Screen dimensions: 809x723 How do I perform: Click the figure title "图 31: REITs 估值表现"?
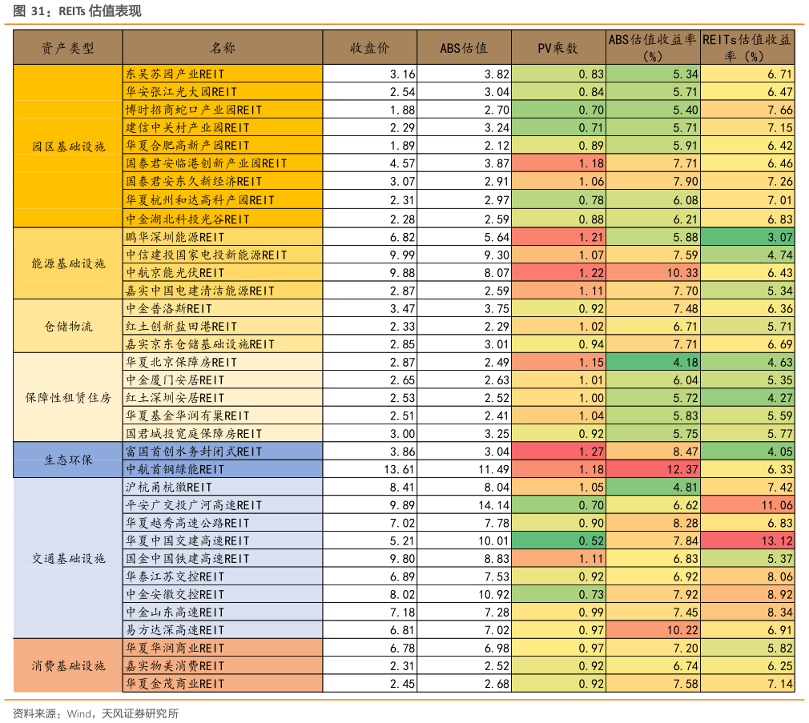(77, 11)
